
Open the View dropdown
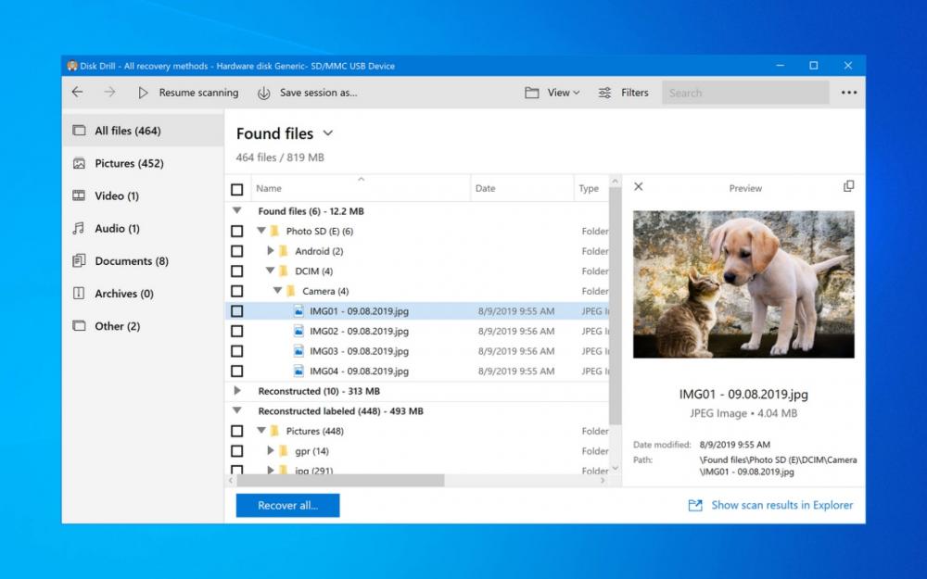pos(552,93)
